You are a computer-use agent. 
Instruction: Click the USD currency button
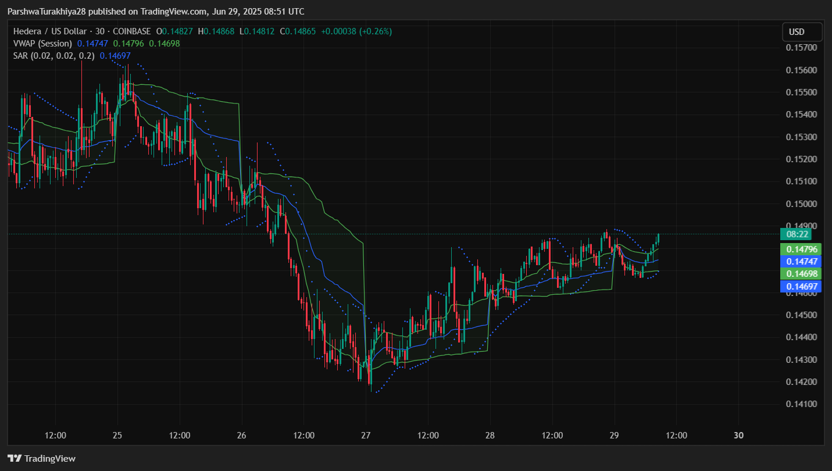802,31
